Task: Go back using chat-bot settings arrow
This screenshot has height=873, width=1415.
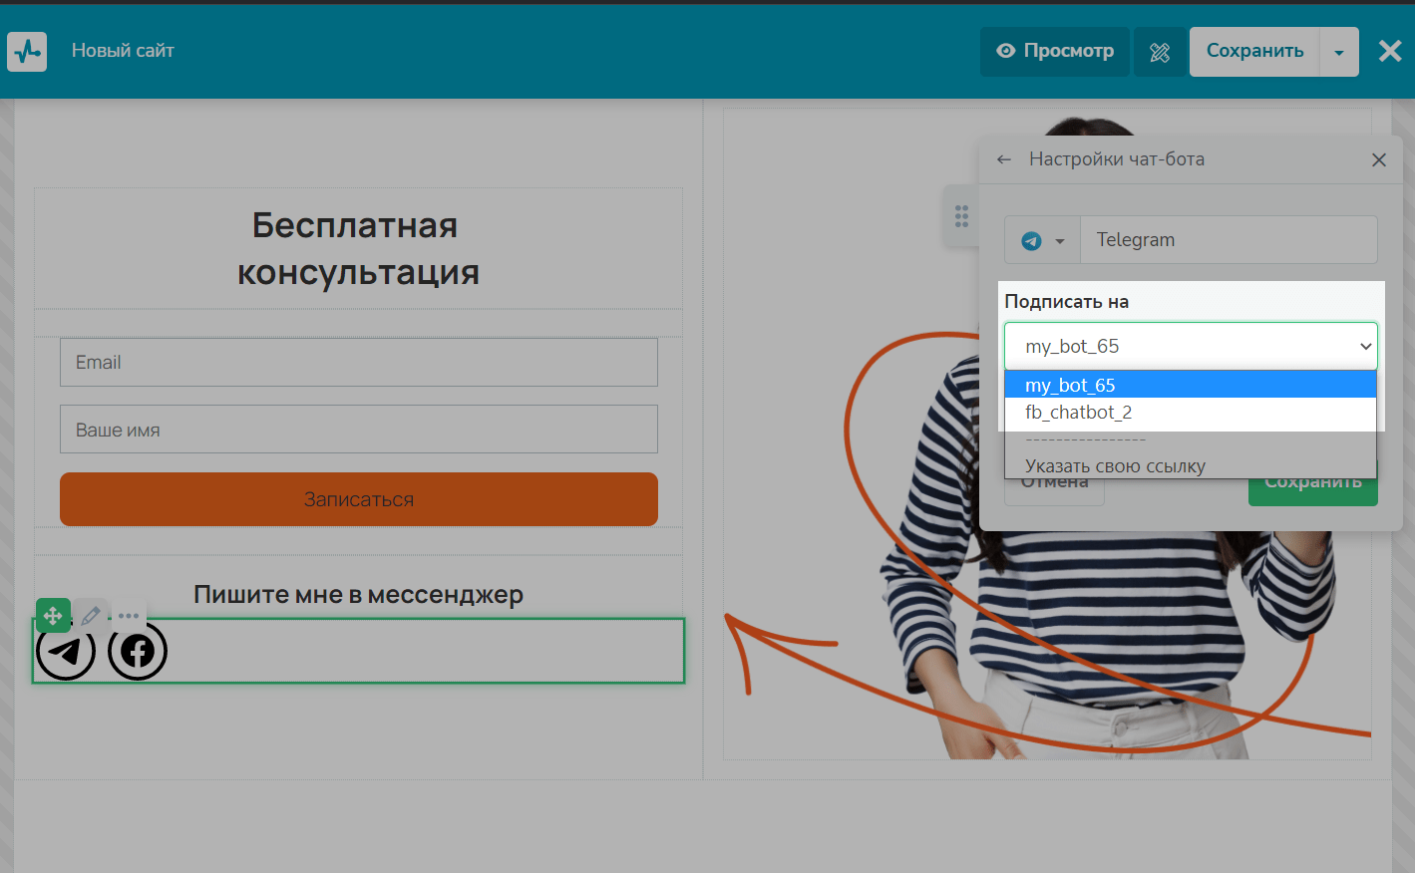Action: pyautogui.click(x=1004, y=159)
